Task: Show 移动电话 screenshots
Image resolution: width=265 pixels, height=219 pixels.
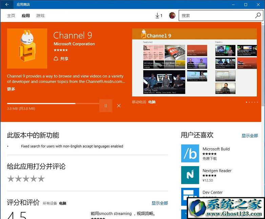Action: click(139, 102)
